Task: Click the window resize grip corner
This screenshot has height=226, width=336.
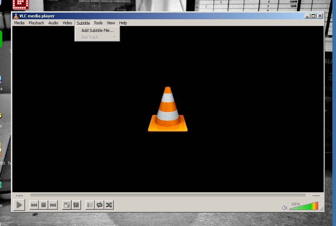Action: (x=321, y=209)
